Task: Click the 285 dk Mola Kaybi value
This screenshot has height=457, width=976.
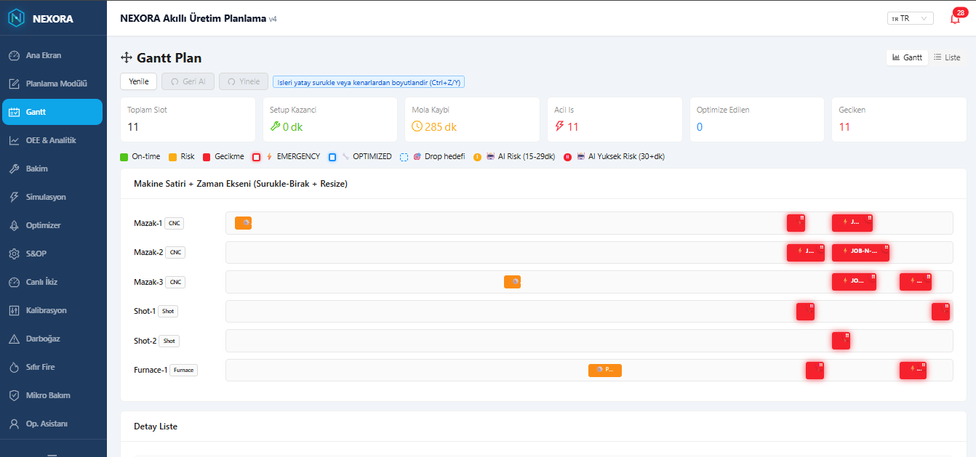Action: [441, 126]
